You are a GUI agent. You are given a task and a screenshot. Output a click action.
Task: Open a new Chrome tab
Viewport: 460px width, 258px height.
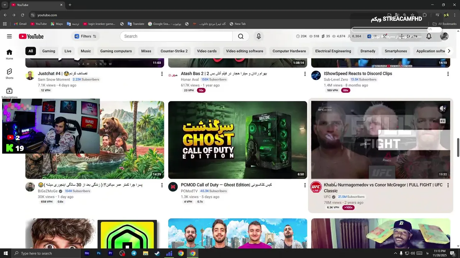tap(70, 5)
